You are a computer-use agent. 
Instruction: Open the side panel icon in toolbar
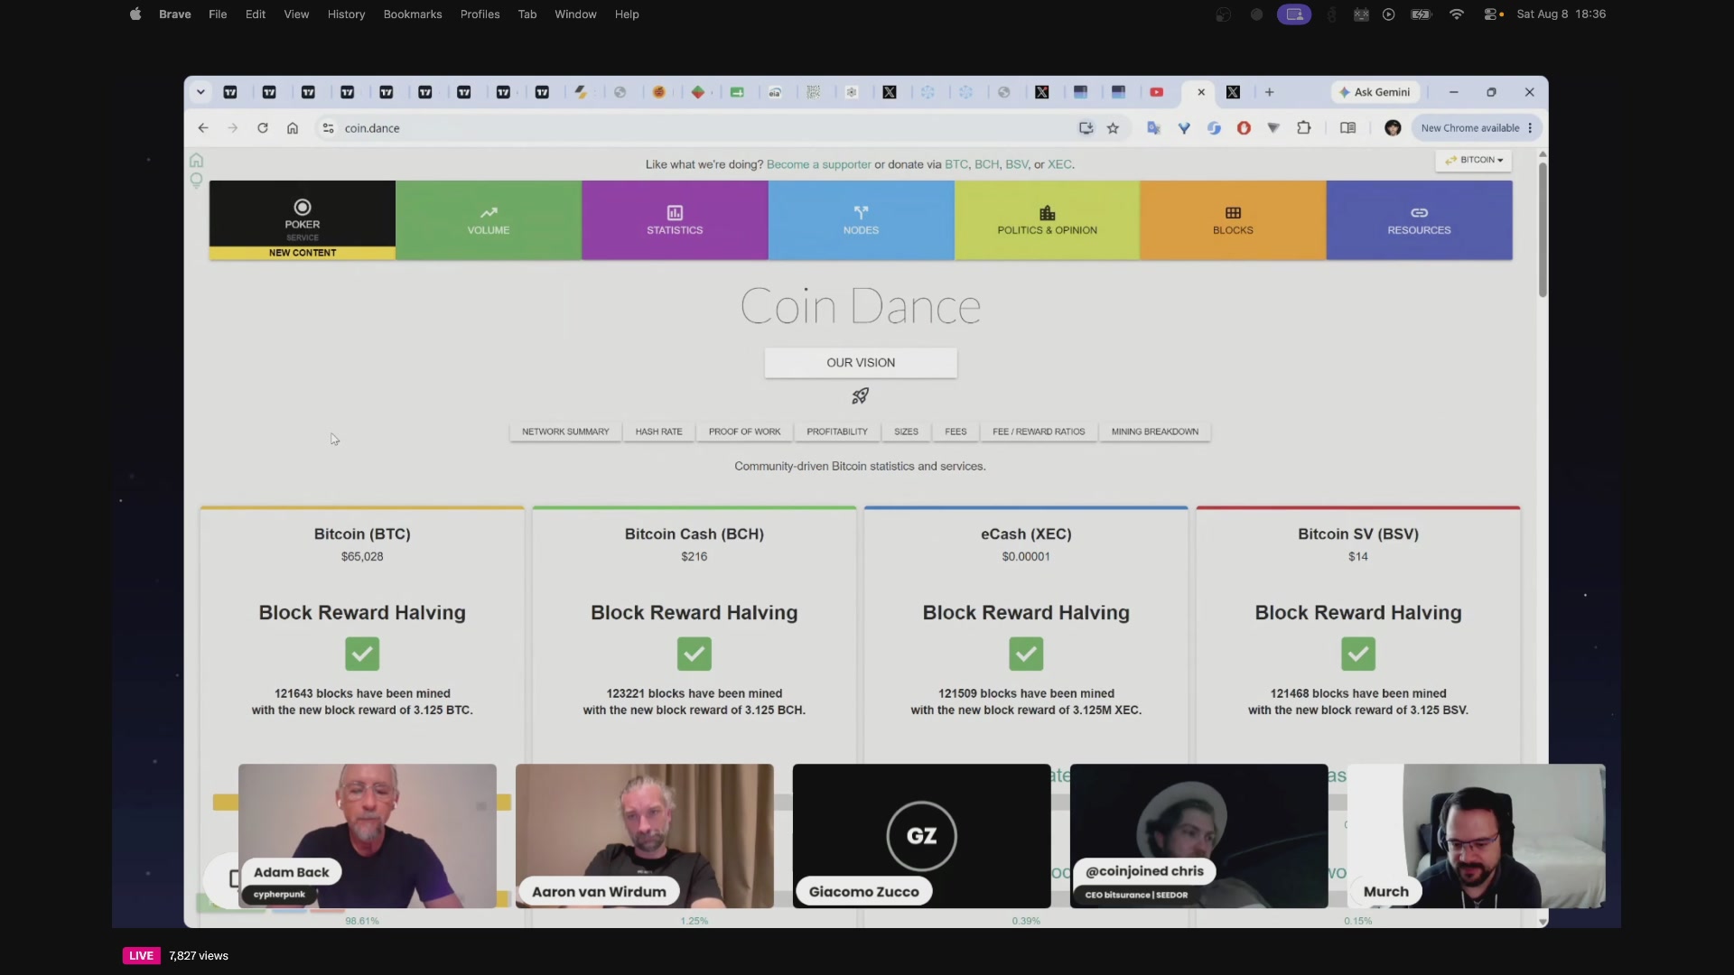[x=1347, y=128]
